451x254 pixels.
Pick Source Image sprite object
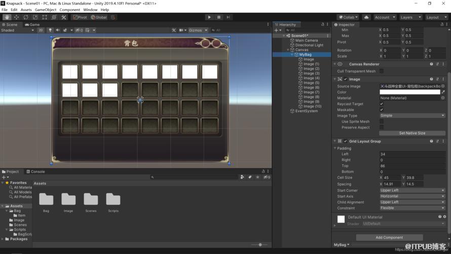(x=443, y=86)
